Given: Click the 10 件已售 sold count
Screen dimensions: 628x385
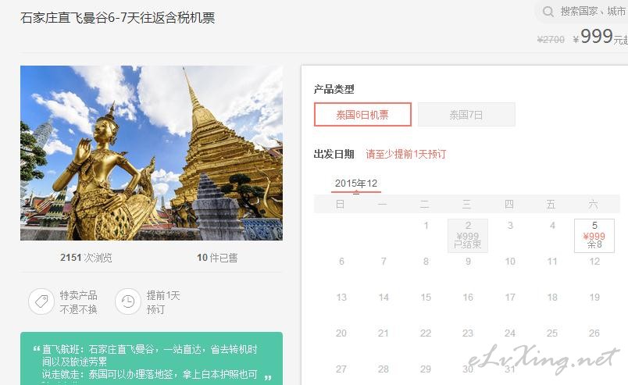Looking at the screenshot, I should coord(217,258).
